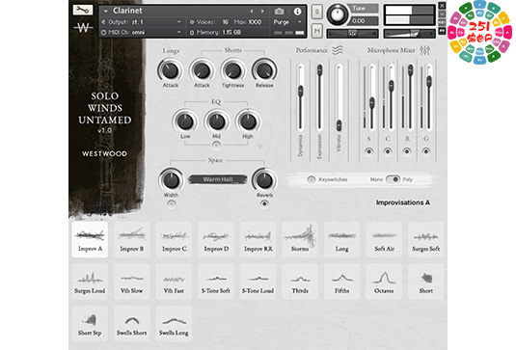Select the Octaves articulation
Viewport: 516px width, 350px height.
coord(384,282)
